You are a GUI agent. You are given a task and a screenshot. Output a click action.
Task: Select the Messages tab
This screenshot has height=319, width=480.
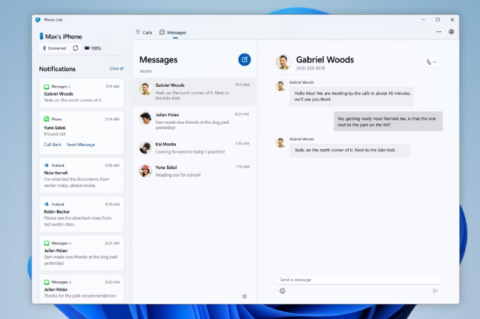coord(173,33)
